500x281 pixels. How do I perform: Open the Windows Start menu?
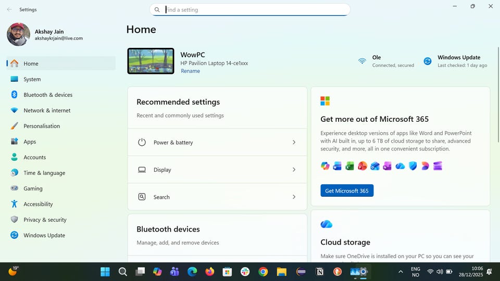point(105,272)
